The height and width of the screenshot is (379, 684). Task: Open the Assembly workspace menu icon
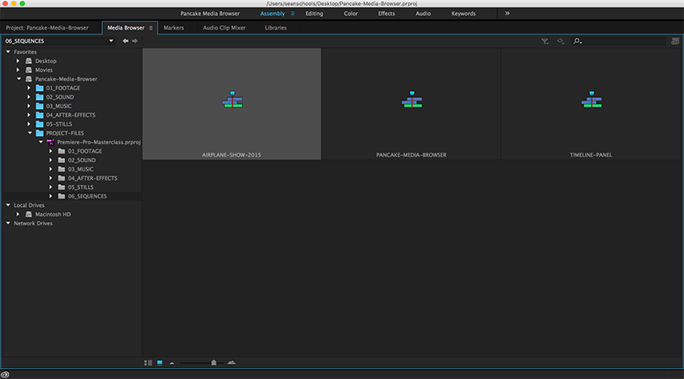(293, 14)
